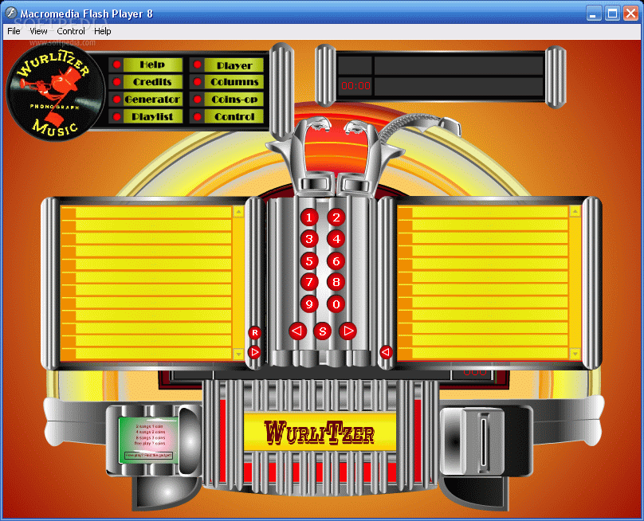Open the Generator panel
Viewport: 644px width, 521px height.
(152, 100)
